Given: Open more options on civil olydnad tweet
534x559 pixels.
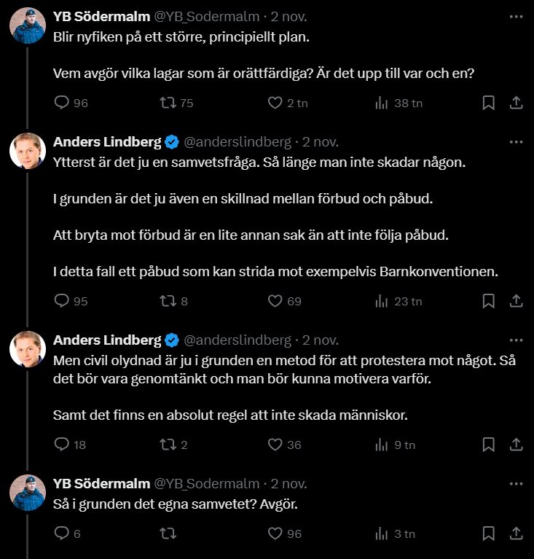Looking at the screenshot, I should [x=516, y=340].
